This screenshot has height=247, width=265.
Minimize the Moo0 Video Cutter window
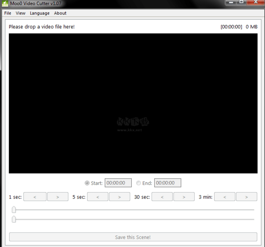(231, 2)
